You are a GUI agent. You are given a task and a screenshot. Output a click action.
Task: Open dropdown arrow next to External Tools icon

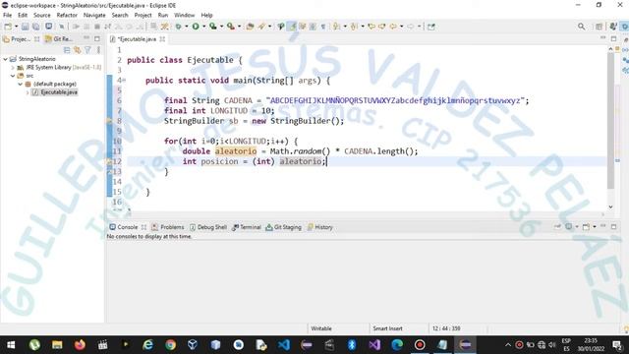pyautogui.click(x=239, y=27)
